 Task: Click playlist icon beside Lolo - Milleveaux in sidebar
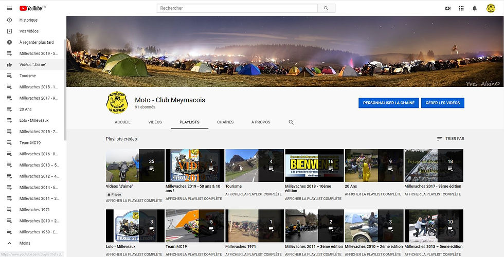(9, 120)
